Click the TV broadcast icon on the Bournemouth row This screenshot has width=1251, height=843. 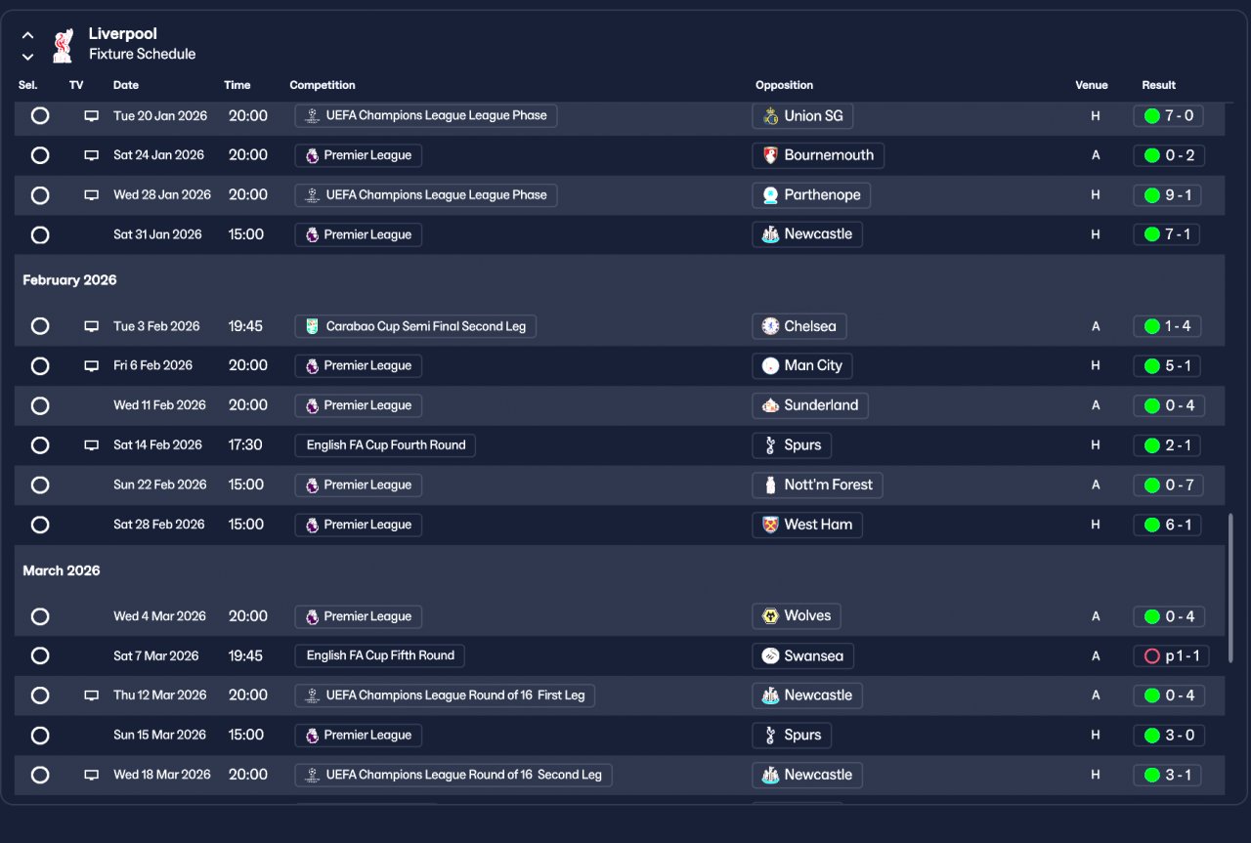(91, 155)
